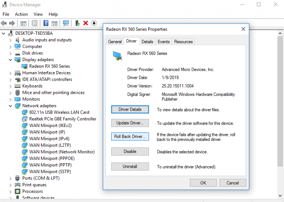Screen dimensions: 284x202
Task: Select WAN Miniport (Network Monitor)
Action: [x=62, y=152]
